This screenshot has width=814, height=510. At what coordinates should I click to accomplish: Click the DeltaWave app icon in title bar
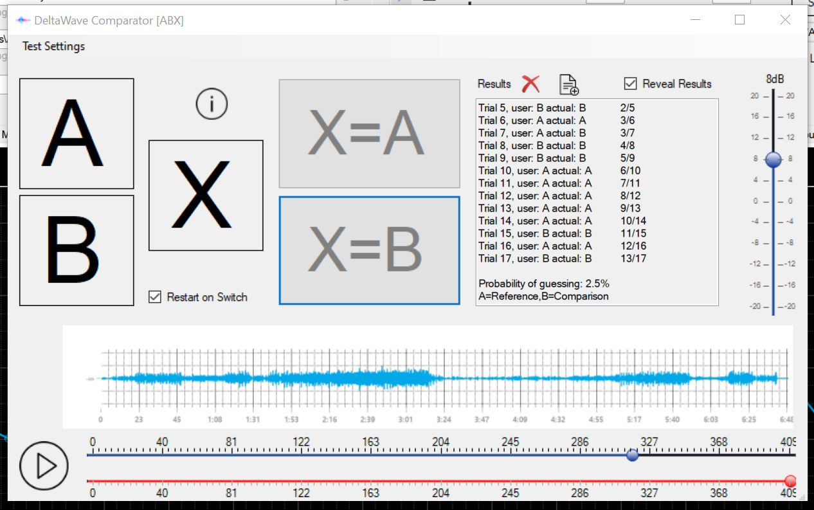point(23,21)
